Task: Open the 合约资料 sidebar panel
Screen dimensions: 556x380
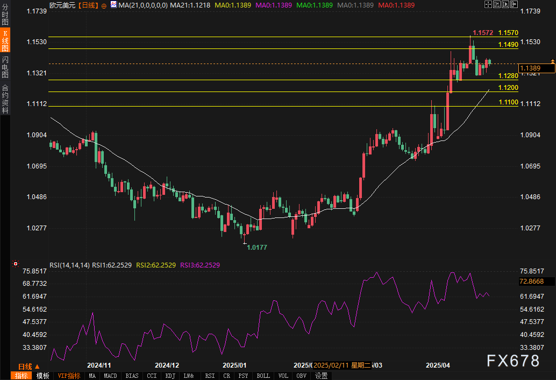Action: 5,98
